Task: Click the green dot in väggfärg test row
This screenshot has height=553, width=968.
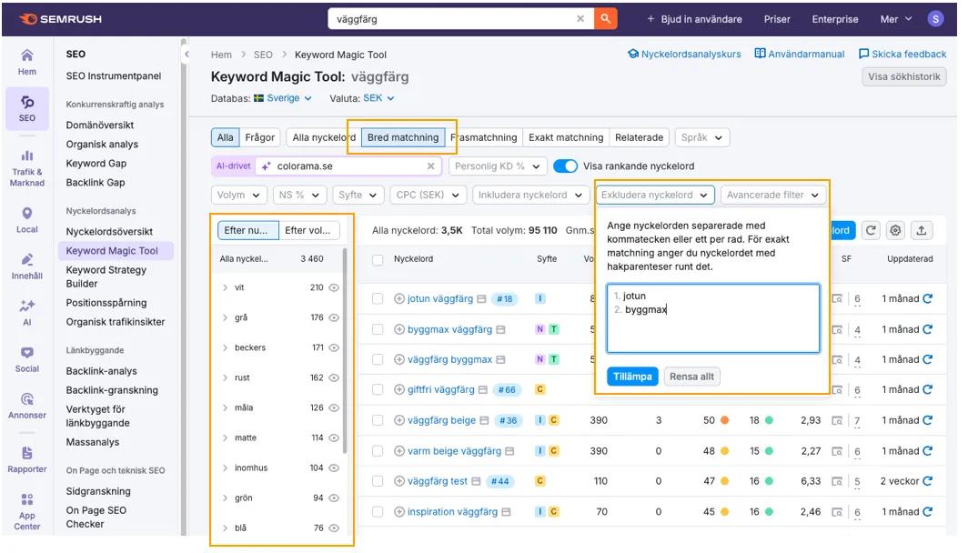Action: 770,481
